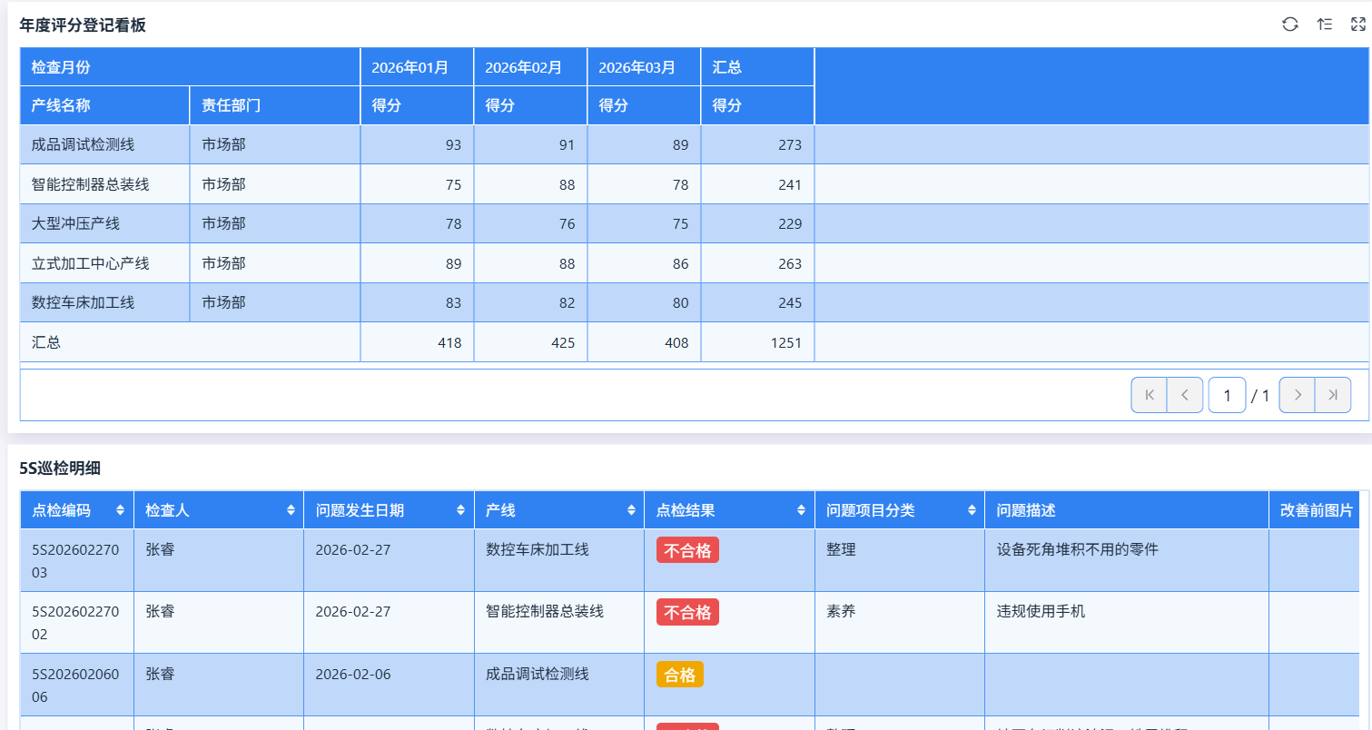
Task: Jump to the last page
Action: click(x=1333, y=395)
